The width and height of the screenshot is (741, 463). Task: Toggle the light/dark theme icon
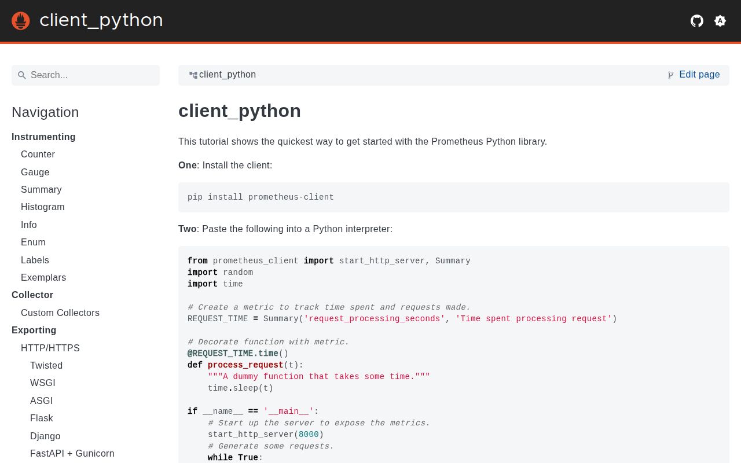(x=720, y=21)
